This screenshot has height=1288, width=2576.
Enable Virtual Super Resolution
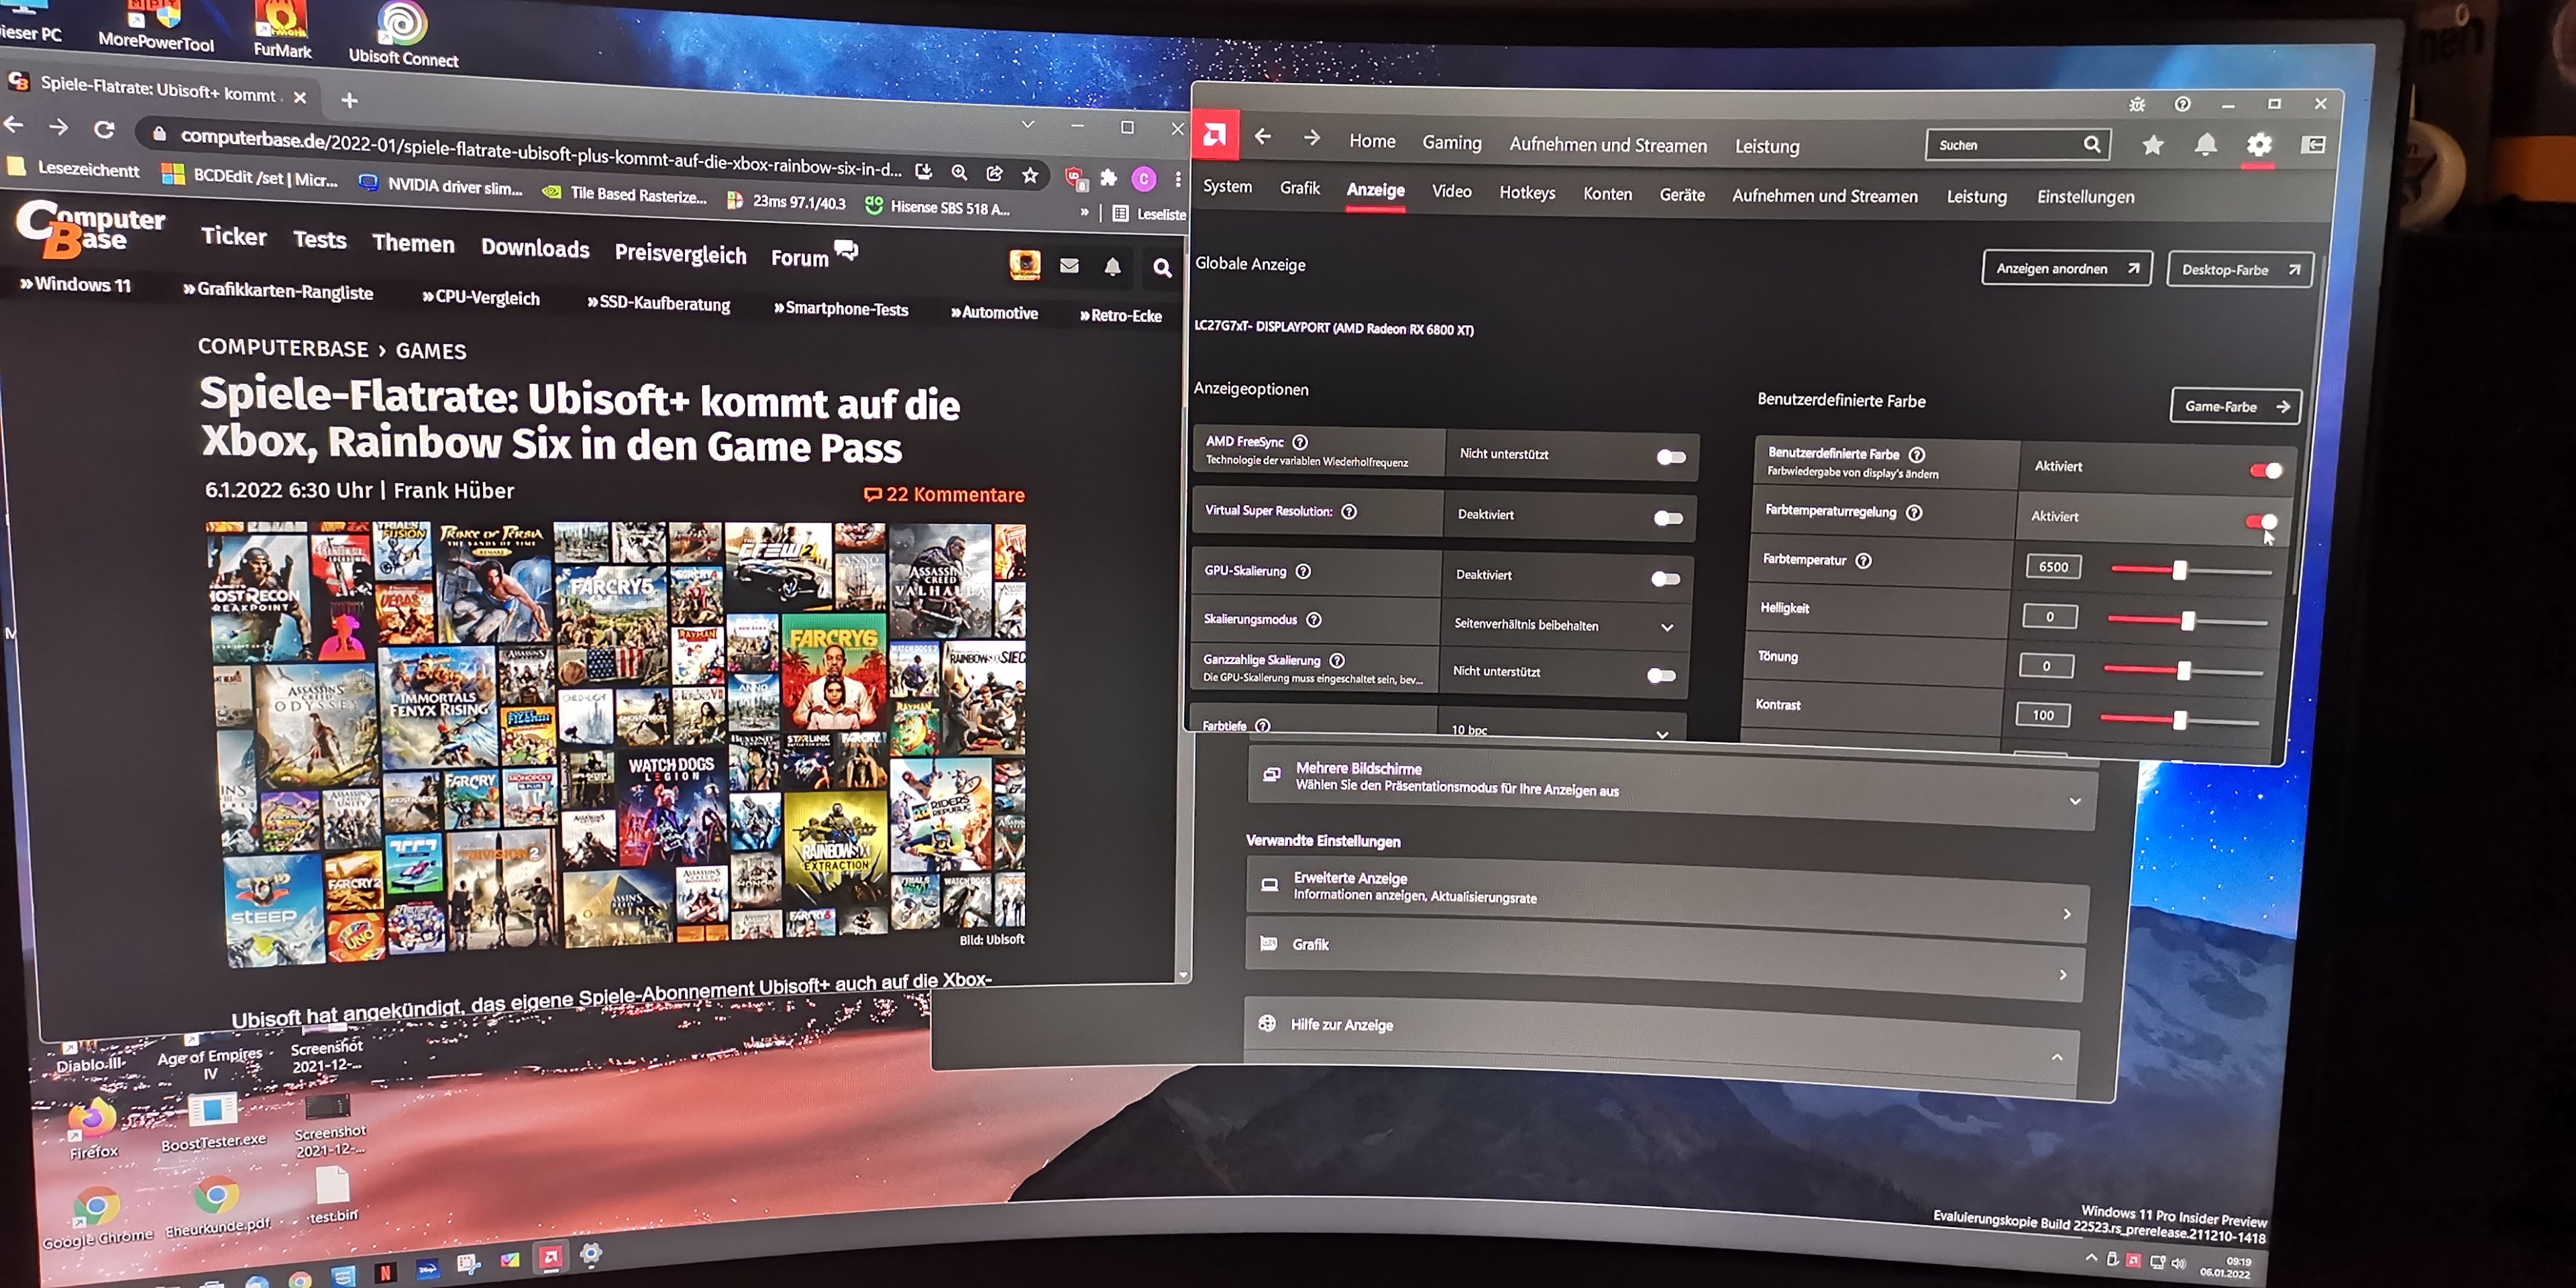click(x=1668, y=518)
